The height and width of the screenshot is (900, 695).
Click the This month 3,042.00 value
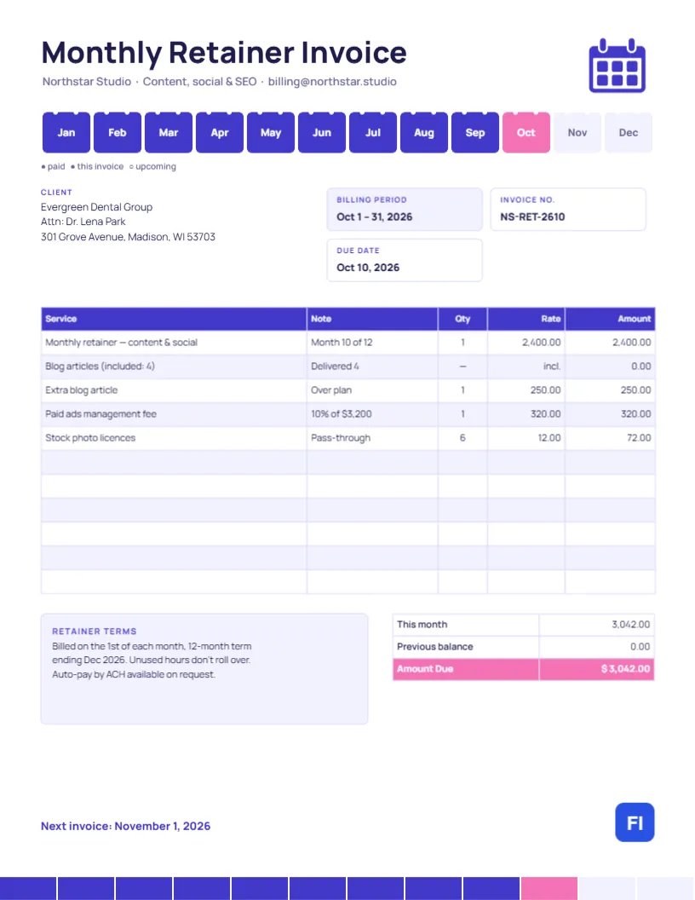click(x=631, y=625)
